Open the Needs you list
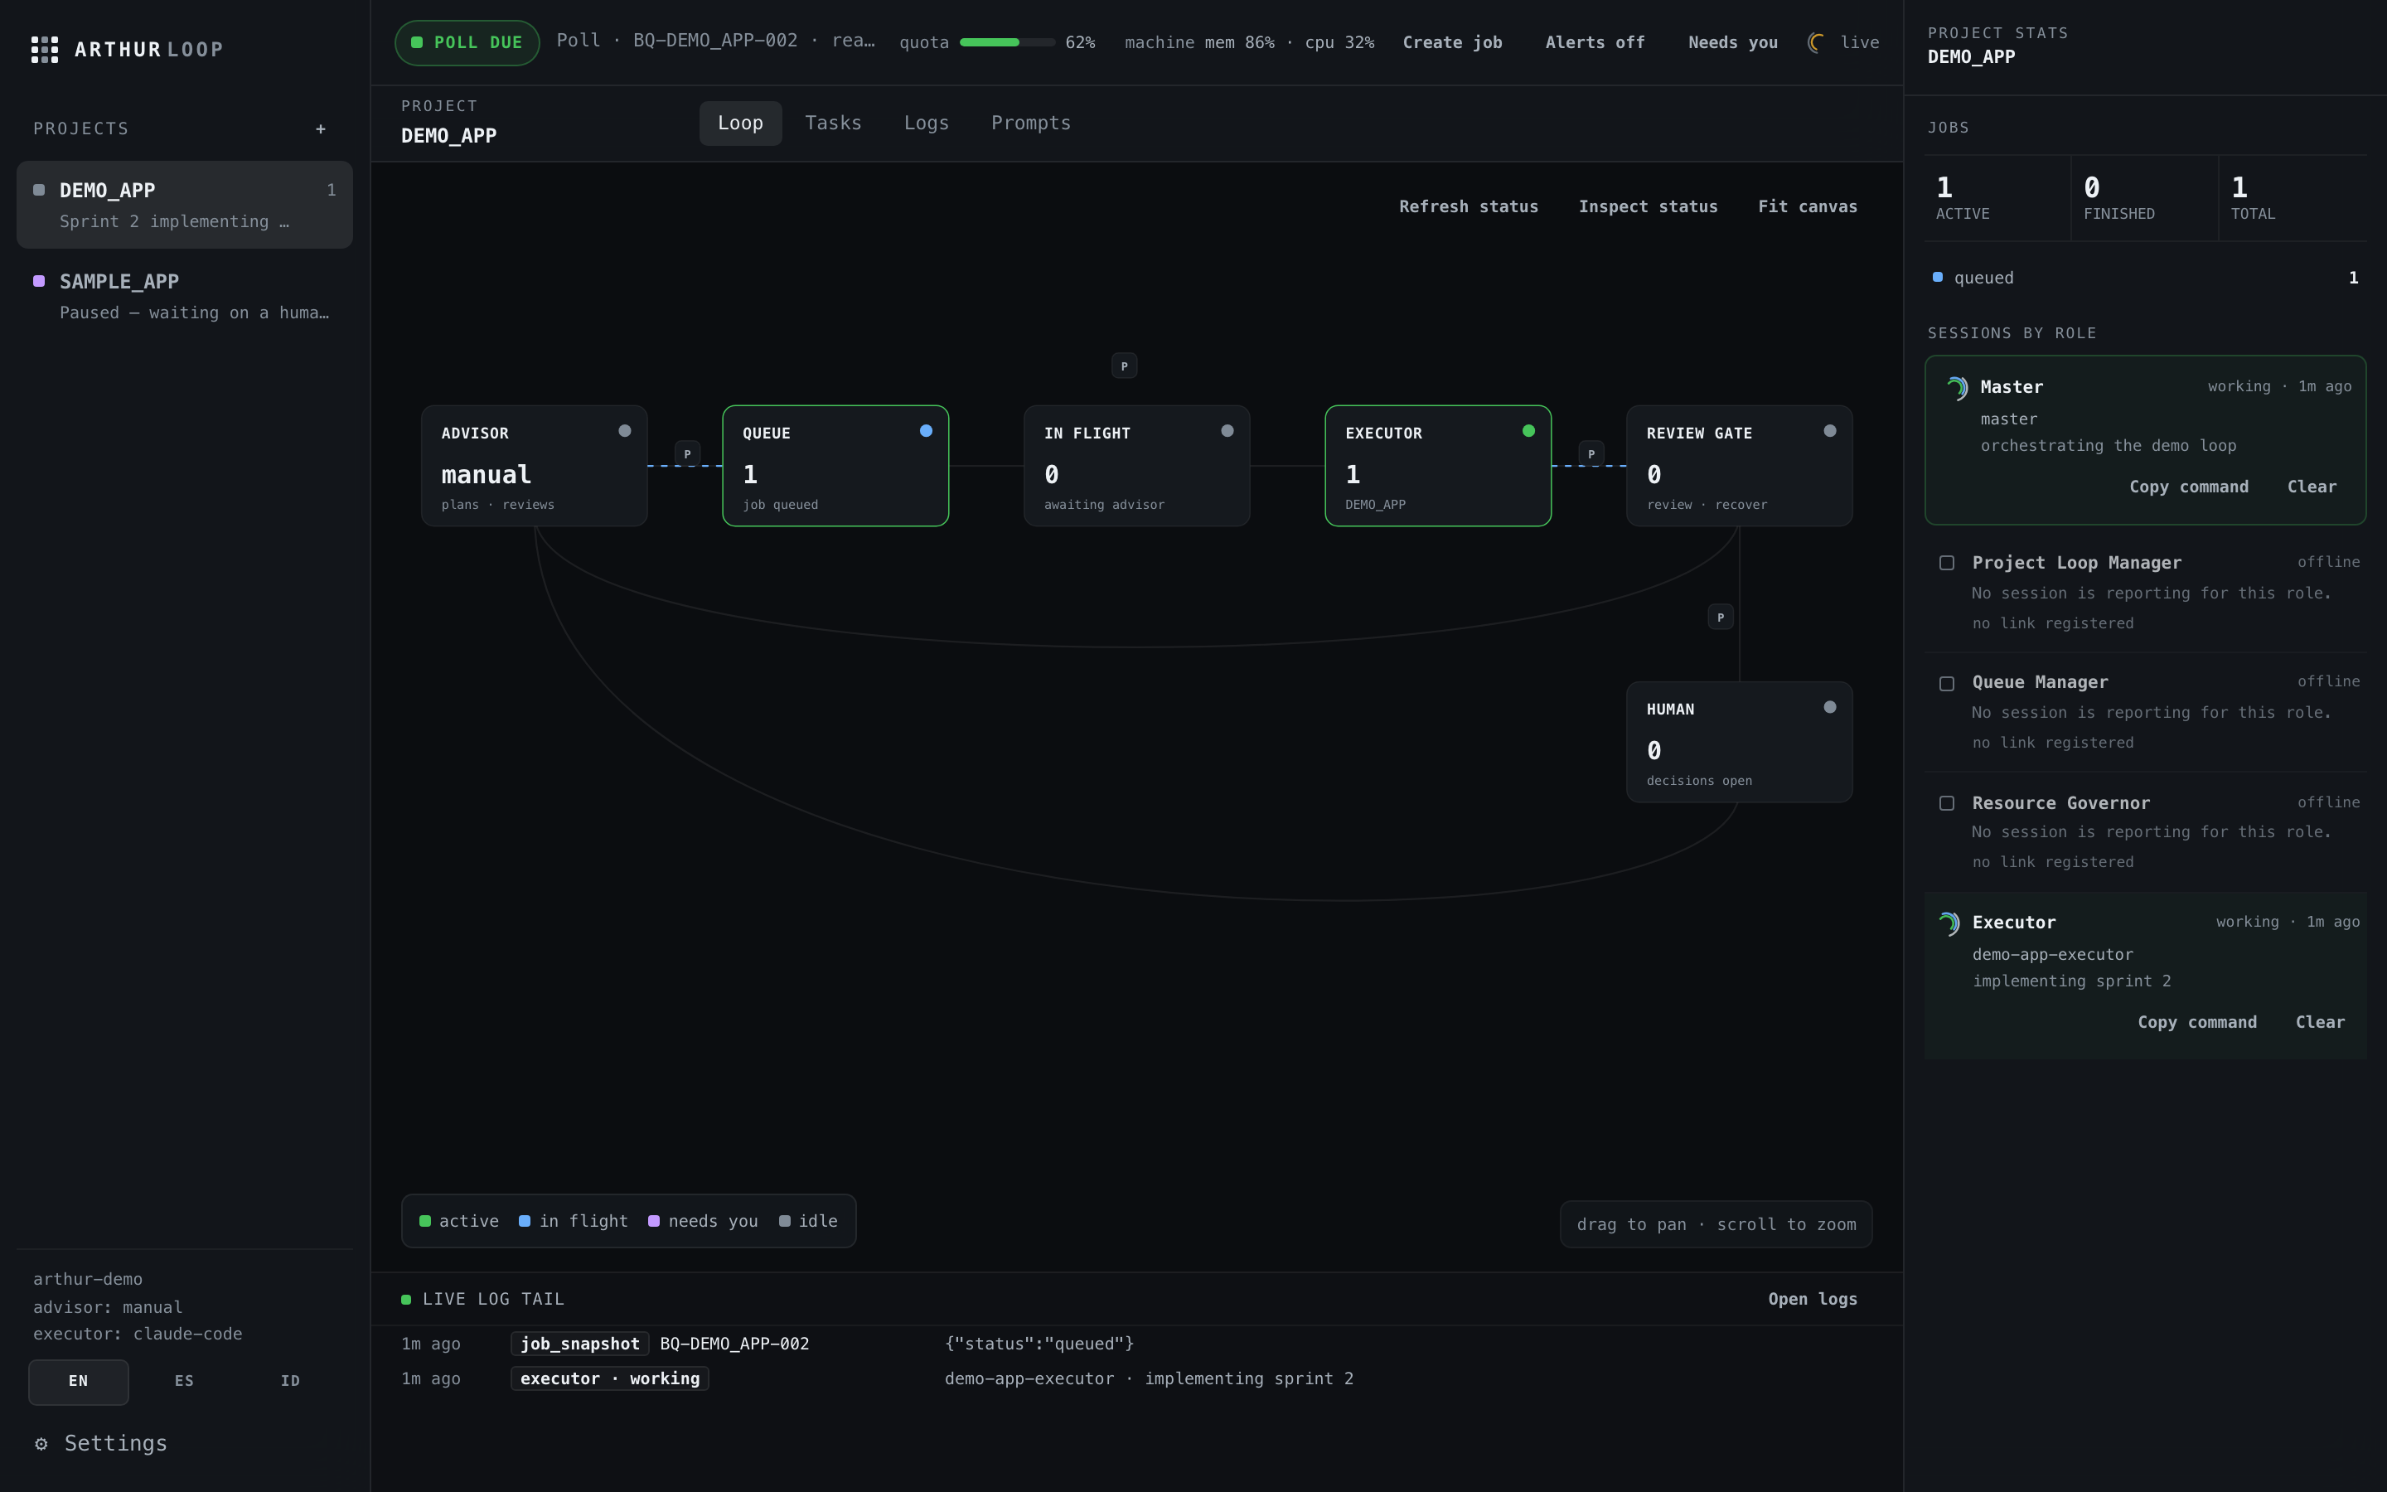 tap(1733, 42)
